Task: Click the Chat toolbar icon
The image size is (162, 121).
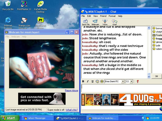Action: [114, 22]
